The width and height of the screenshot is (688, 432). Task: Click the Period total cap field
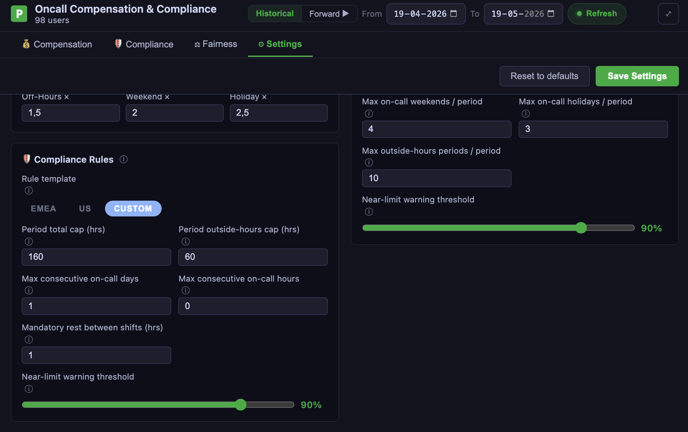pos(96,257)
